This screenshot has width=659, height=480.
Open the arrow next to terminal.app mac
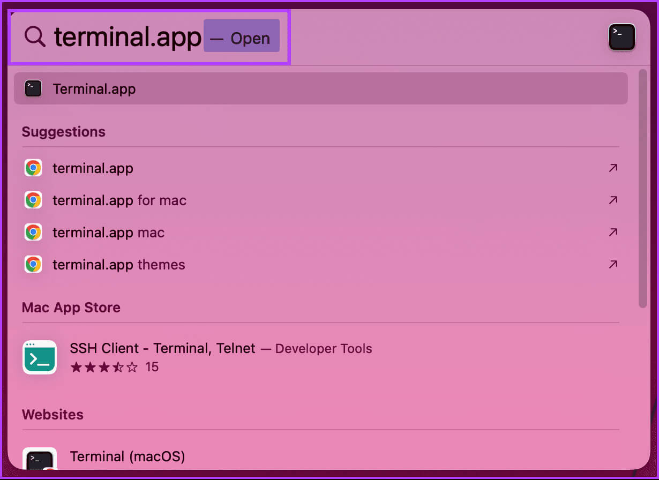tap(613, 232)
